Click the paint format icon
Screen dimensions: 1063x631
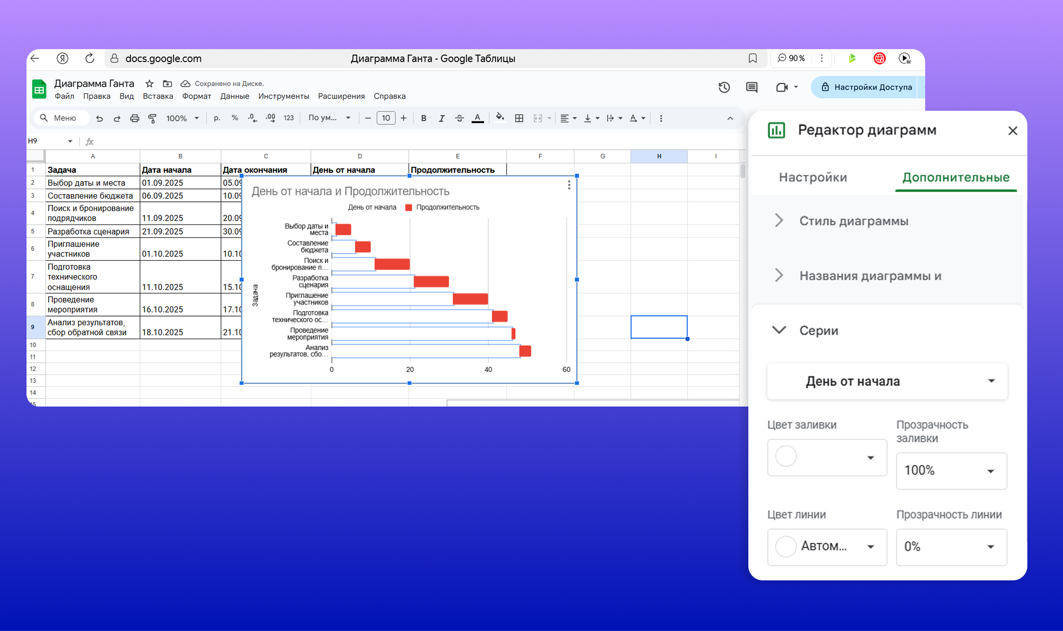click(x=152, y=118)
